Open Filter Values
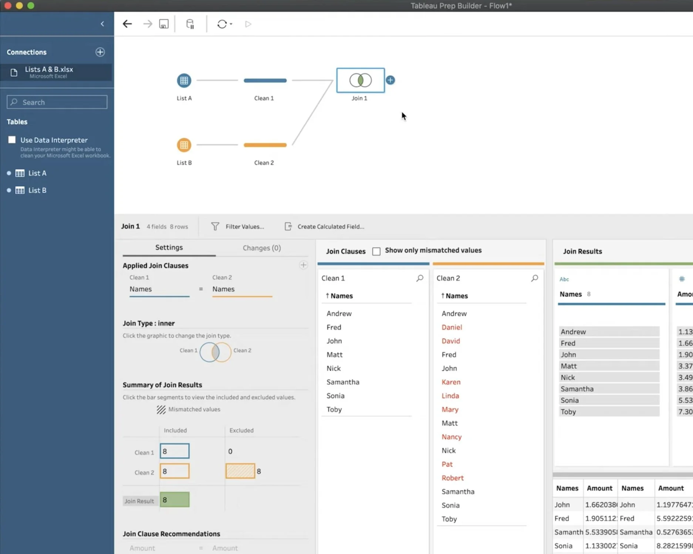The image size is (693, 554). [237, 227]
